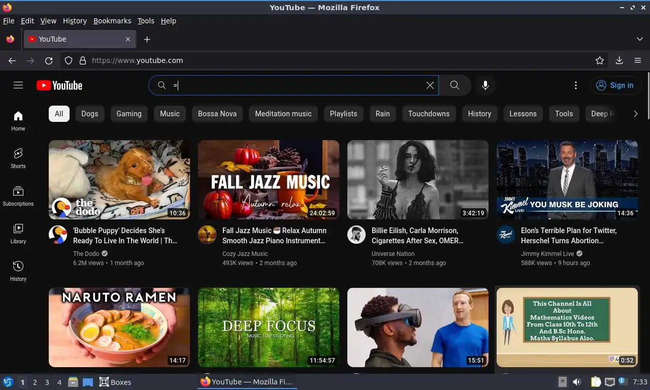Select the Gaming filter chip
This screenshot has width=650, height=390.
click(x=129, y=114)
